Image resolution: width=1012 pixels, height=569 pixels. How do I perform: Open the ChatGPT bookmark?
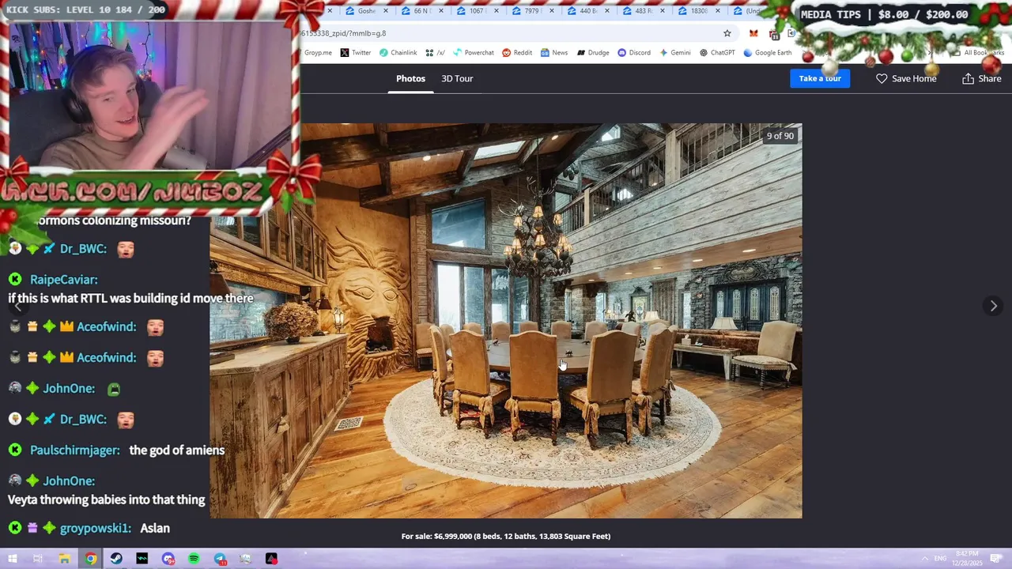pos(717,53)
